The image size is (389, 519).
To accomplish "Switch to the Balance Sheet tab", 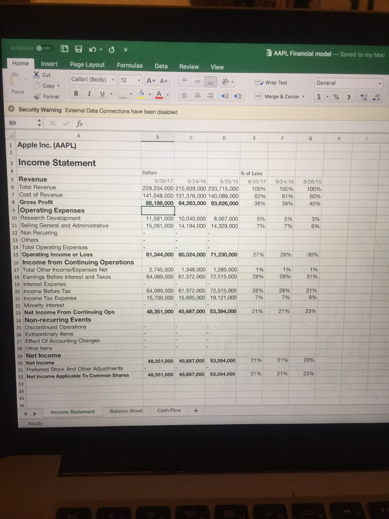I will coord(126,411).
